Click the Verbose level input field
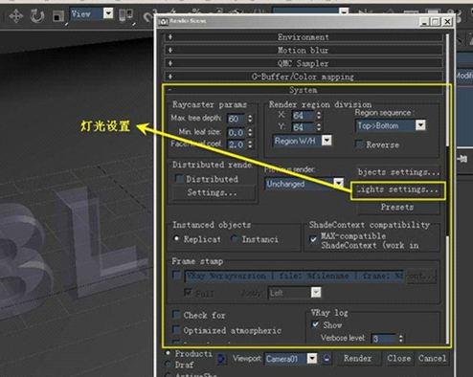Image resolution: width=473 pixels, height=377 pixels. click(384, 339)
